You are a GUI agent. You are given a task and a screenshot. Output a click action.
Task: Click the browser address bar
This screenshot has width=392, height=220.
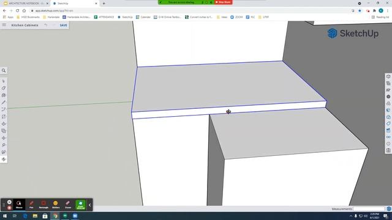tap(190, 11)
